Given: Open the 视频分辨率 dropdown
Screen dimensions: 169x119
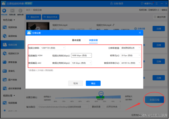Looking at the screenshot, I should (53, 48).
